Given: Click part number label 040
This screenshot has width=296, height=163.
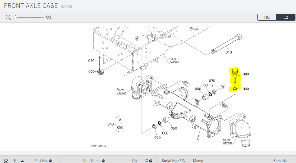Looking at the screenshot, I should [111, 124].
